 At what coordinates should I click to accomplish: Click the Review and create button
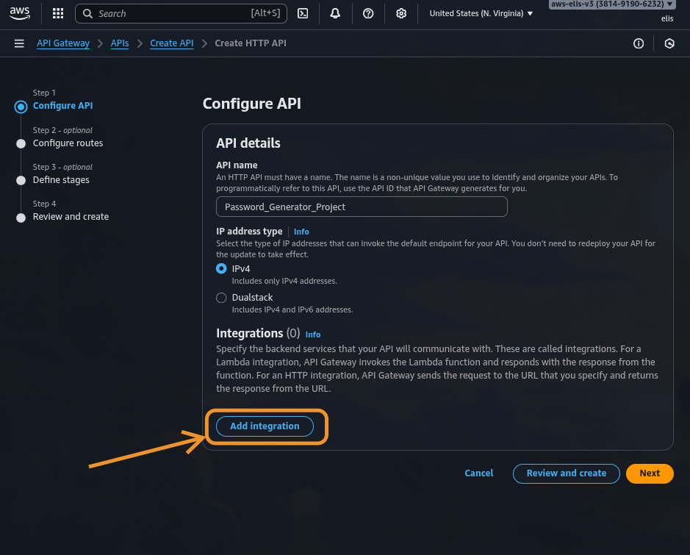pyautogui.click(x=566, y=473)
